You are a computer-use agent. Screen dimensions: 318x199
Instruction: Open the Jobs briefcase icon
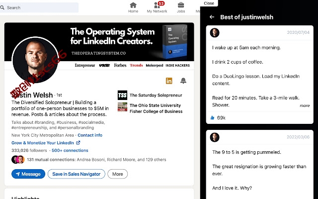(x=181, y=5)
